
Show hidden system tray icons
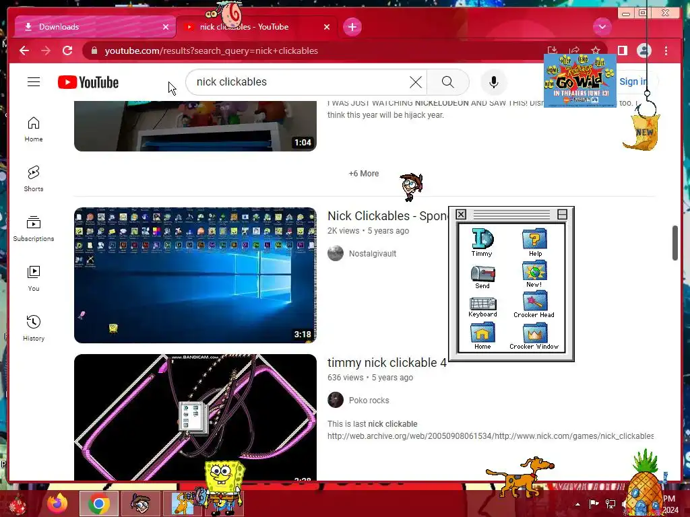[577, 504]
